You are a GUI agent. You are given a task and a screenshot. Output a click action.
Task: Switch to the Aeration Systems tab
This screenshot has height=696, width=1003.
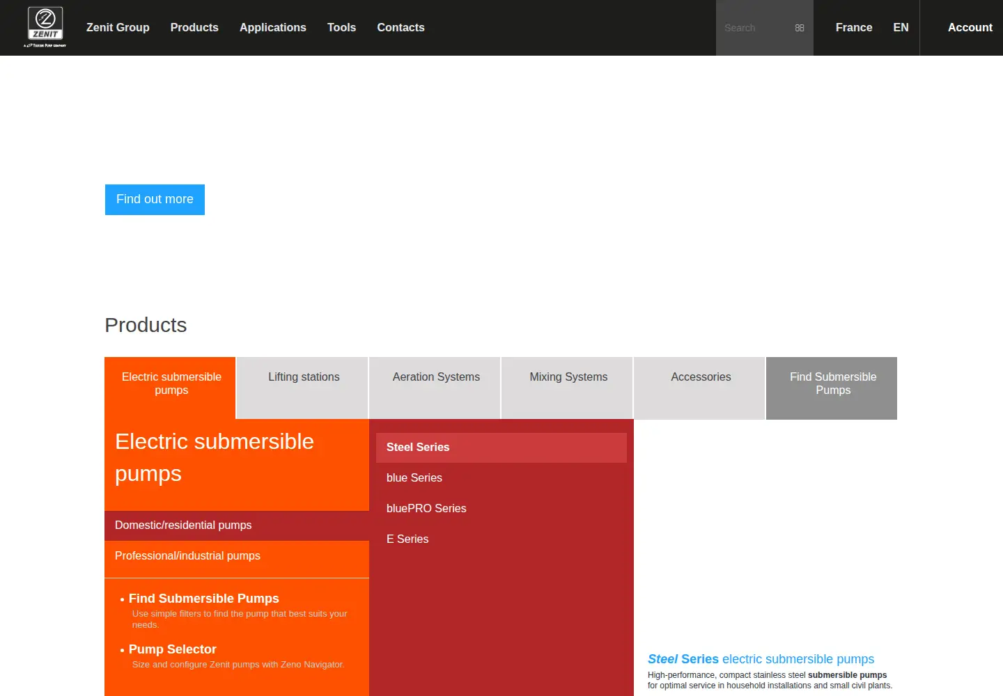436,388
